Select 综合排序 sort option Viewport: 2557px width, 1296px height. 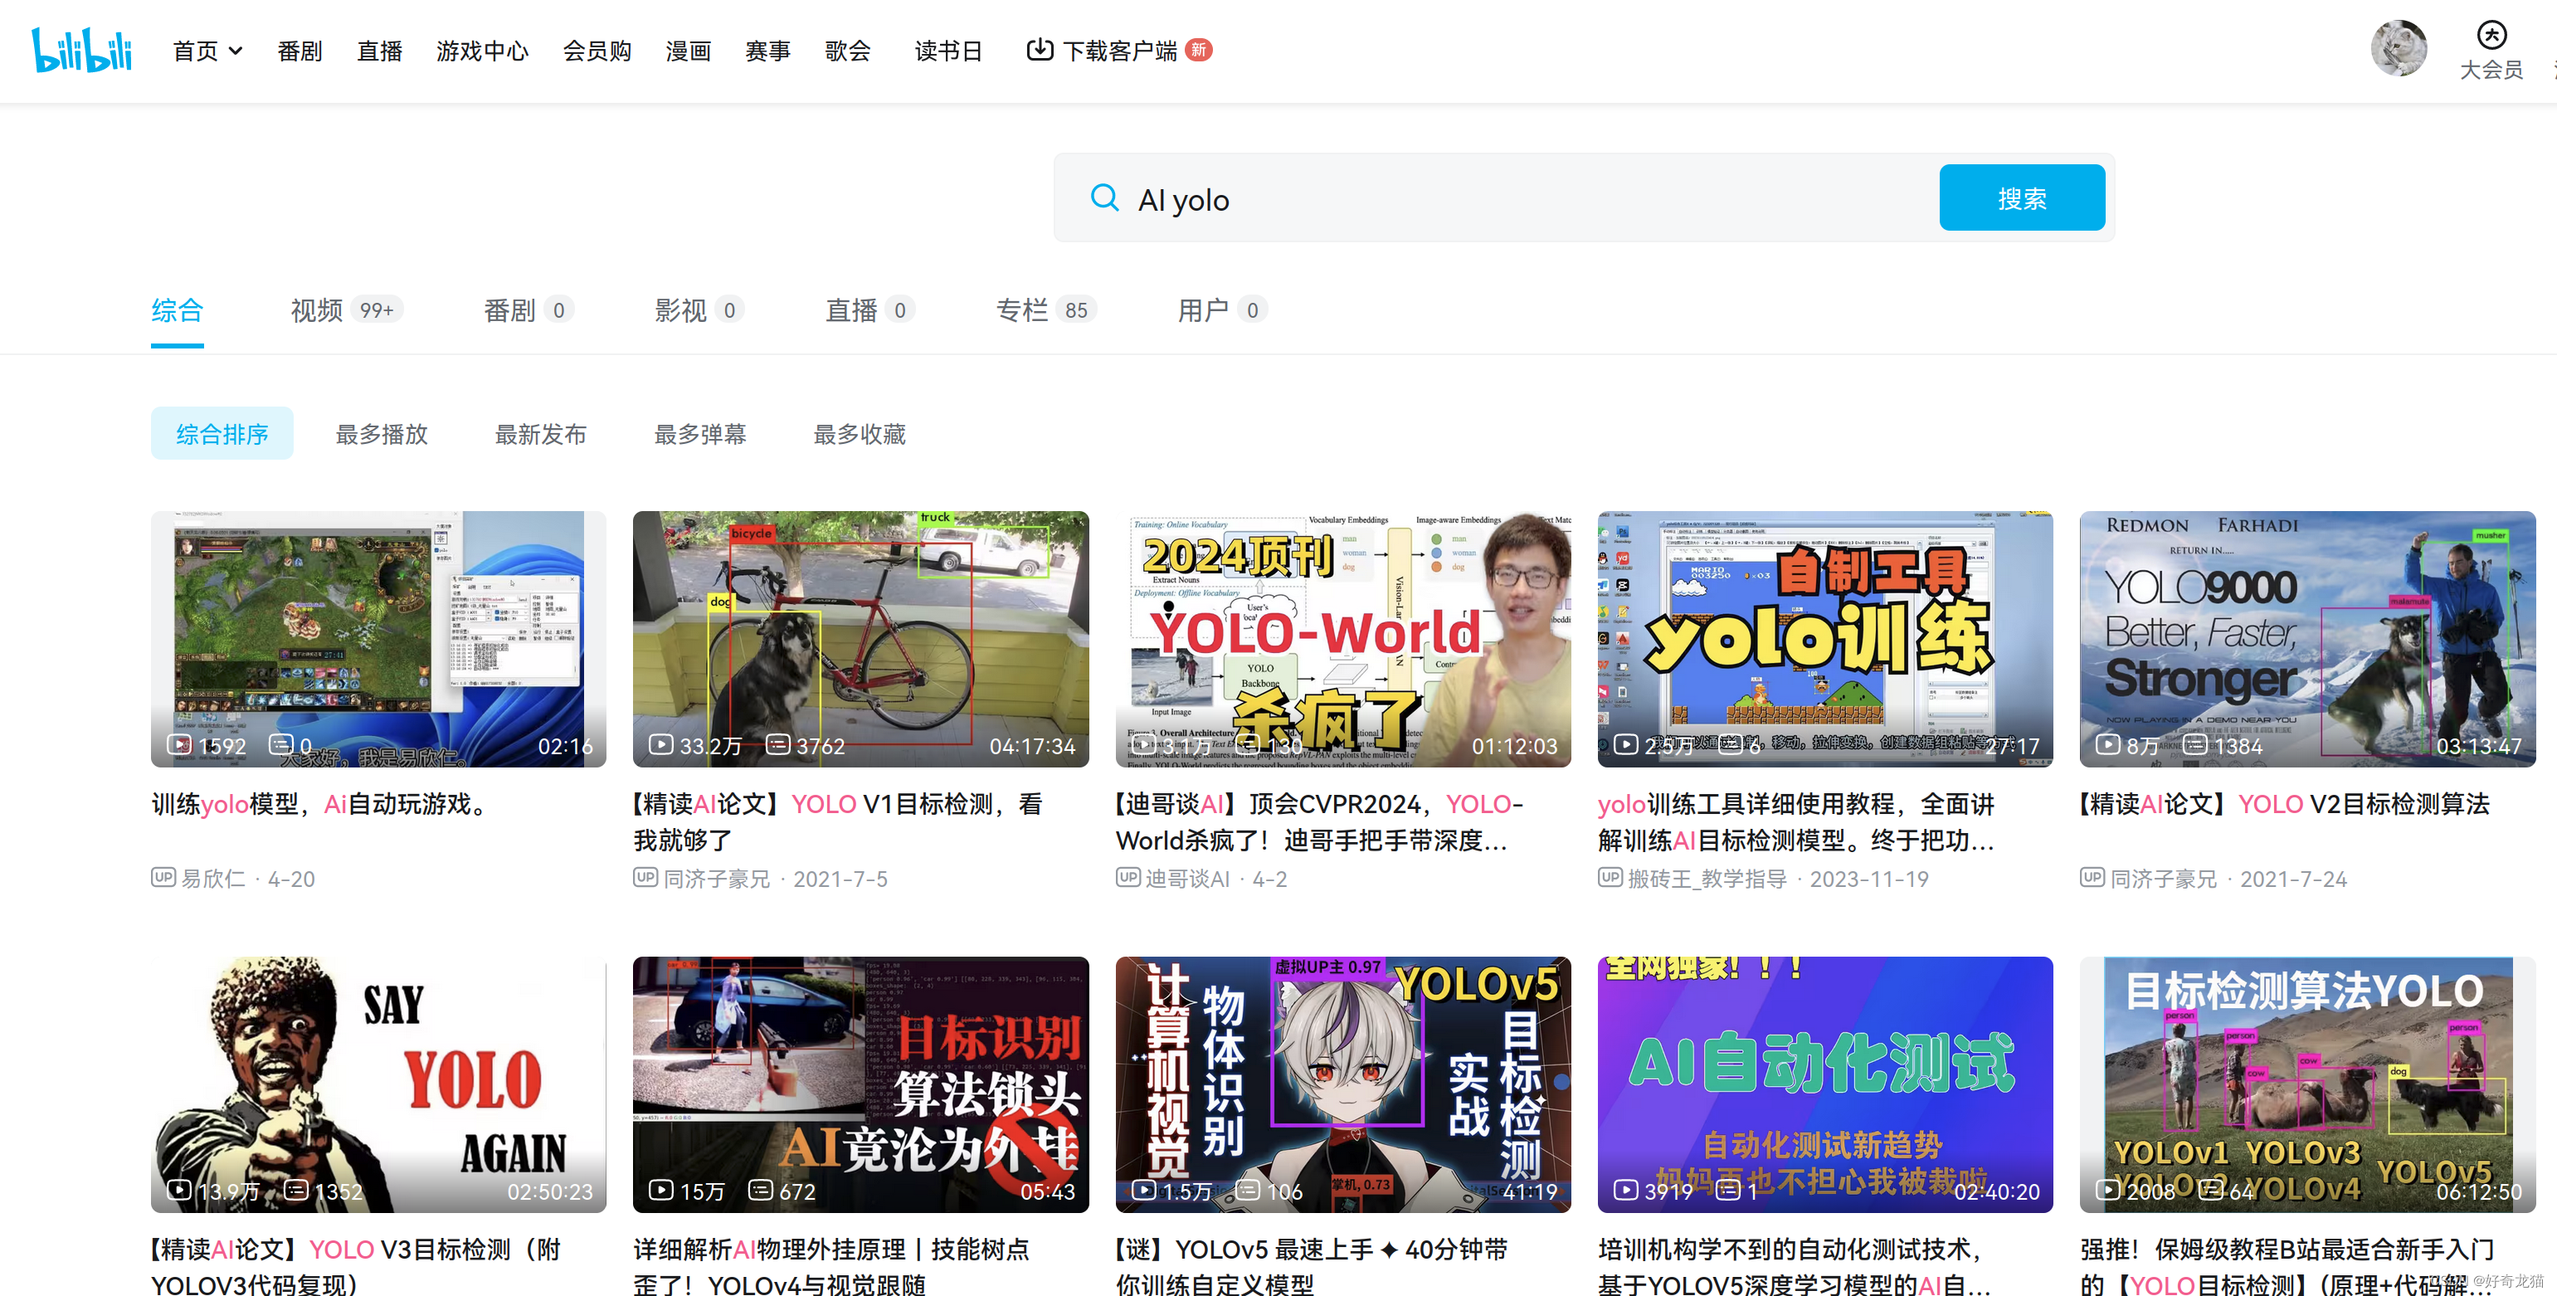(222, 434)
